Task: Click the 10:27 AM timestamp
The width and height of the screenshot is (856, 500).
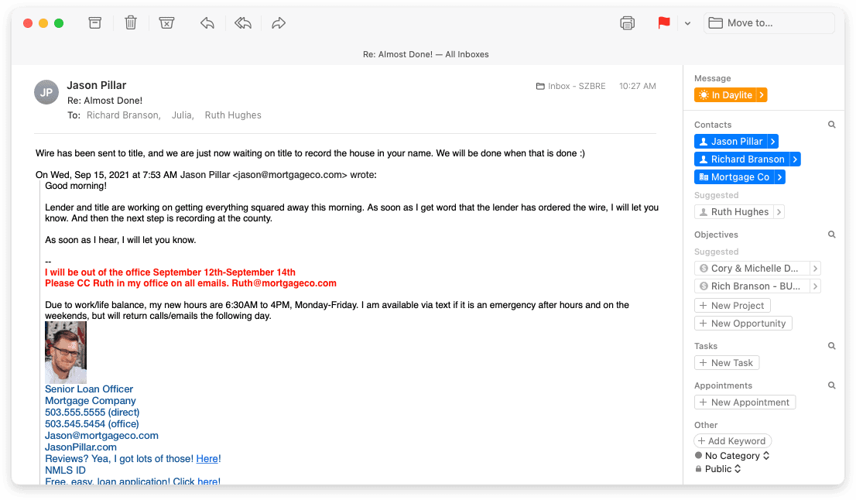Action: point(638,86)
